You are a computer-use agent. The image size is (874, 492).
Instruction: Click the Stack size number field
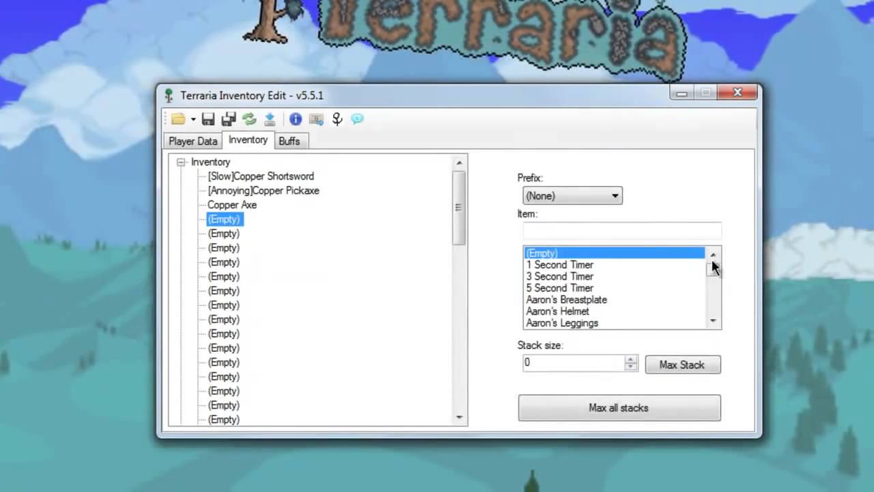coord(574,363)
